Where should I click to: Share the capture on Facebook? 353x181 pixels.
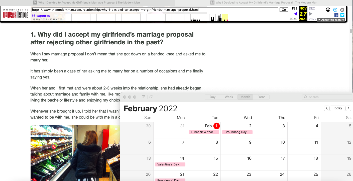click(336, 15)
